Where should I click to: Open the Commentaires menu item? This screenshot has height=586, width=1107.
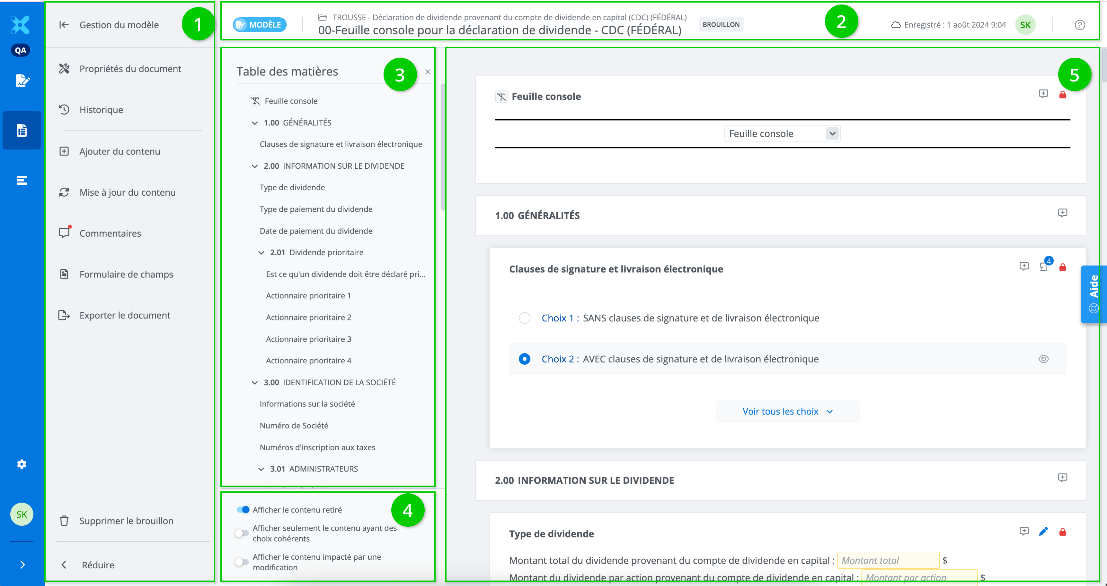pyautogui.click(x=110, y=234)
